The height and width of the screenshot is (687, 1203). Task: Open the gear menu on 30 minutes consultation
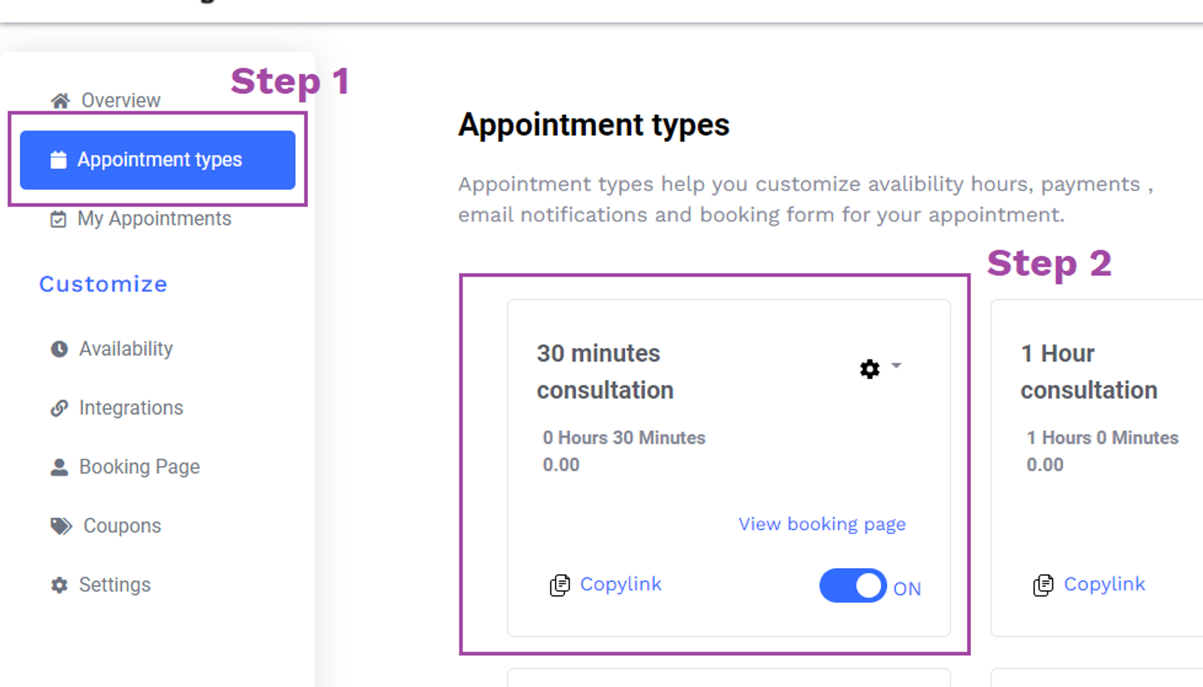(x=870, y=369)
